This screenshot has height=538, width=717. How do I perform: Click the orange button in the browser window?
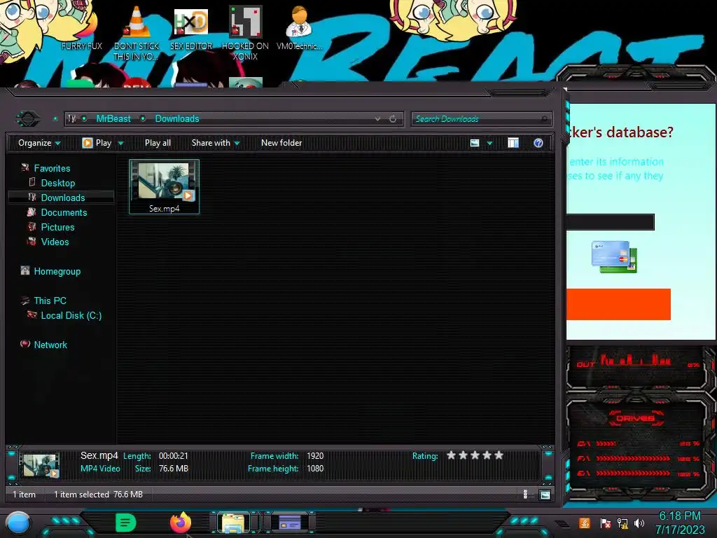tap(618, 304)
